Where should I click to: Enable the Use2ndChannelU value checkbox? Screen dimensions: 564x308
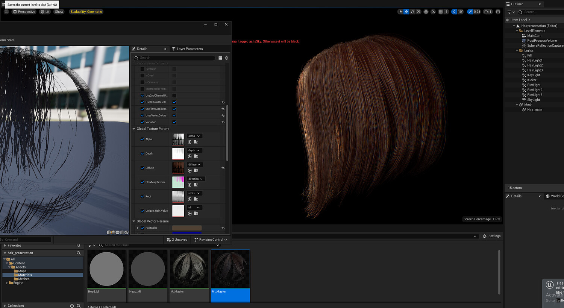[x=174, y=96]
